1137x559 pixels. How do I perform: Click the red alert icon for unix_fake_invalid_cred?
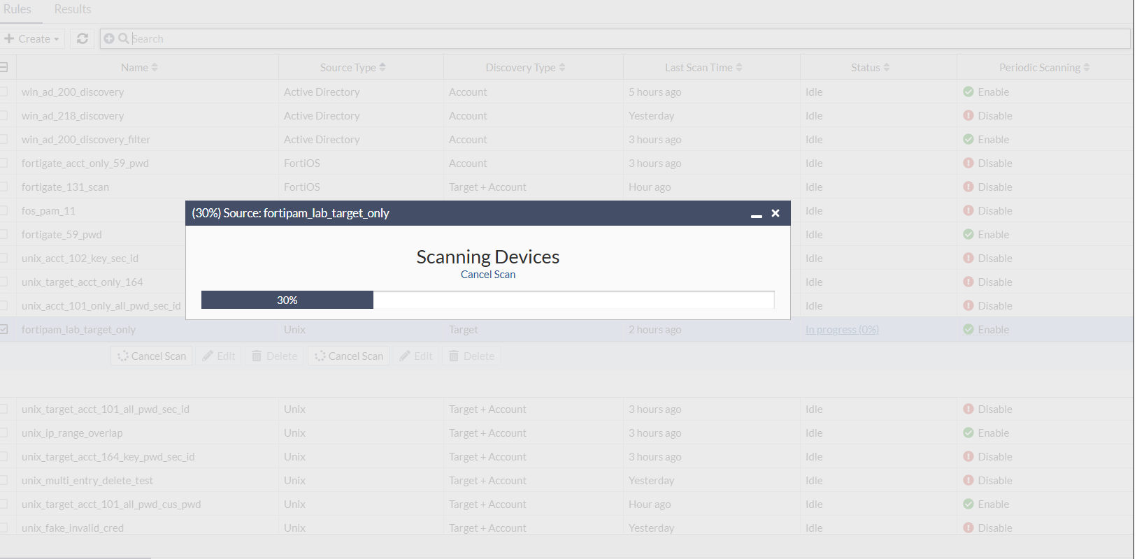968,528
